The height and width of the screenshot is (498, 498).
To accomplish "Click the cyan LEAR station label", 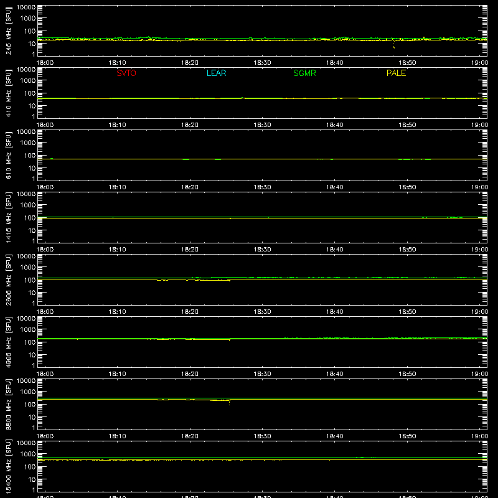I will pyautogui.click(x=216, y=73).
